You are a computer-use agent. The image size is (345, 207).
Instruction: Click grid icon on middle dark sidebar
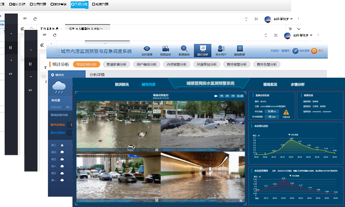(31, 64)
